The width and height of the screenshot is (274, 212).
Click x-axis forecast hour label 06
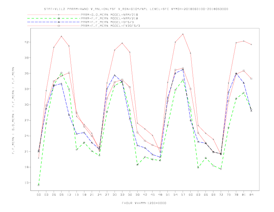(x=54, y=195)
